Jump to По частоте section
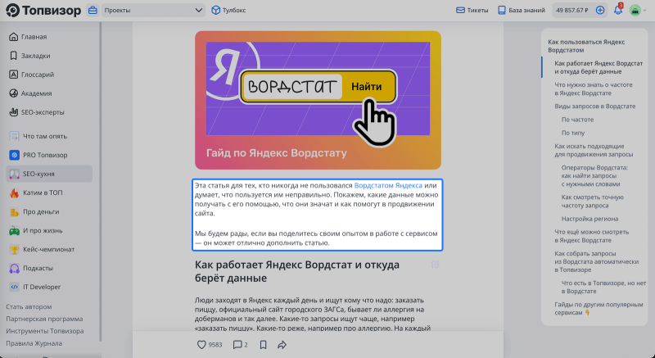The width and height of the screenshot is (655, 358). click(x=577, y=120)
